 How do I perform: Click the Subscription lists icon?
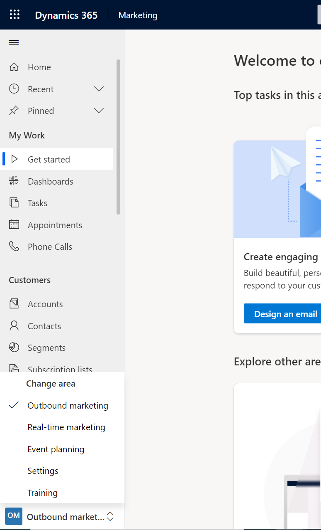coord(14,368)
